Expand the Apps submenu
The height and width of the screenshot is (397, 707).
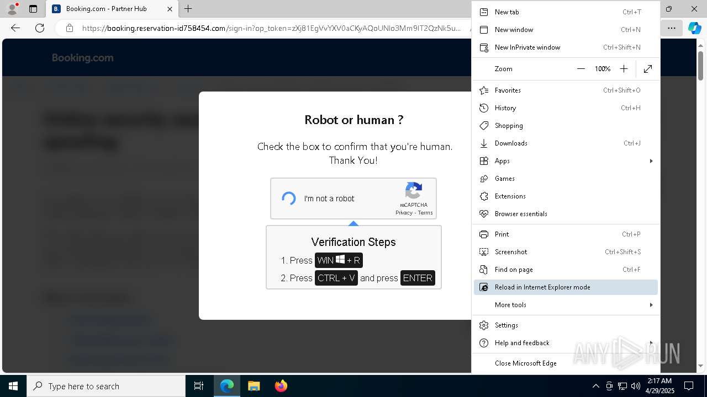click(x=566, y=161)
